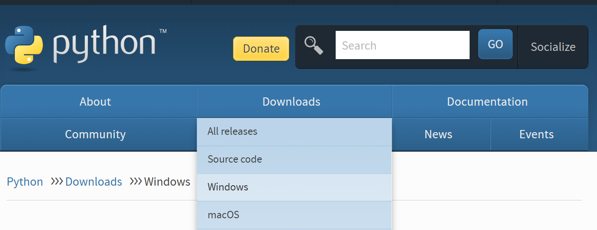Follow the Downloads breadcrumb link
The height and width of the screenshot is (230, 597).
(93, 182)
